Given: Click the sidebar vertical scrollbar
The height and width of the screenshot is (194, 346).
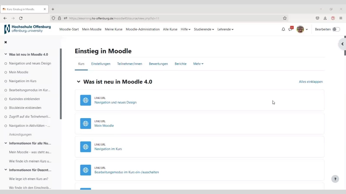Looking at the screenshot, I should click(x=61, y=84).
